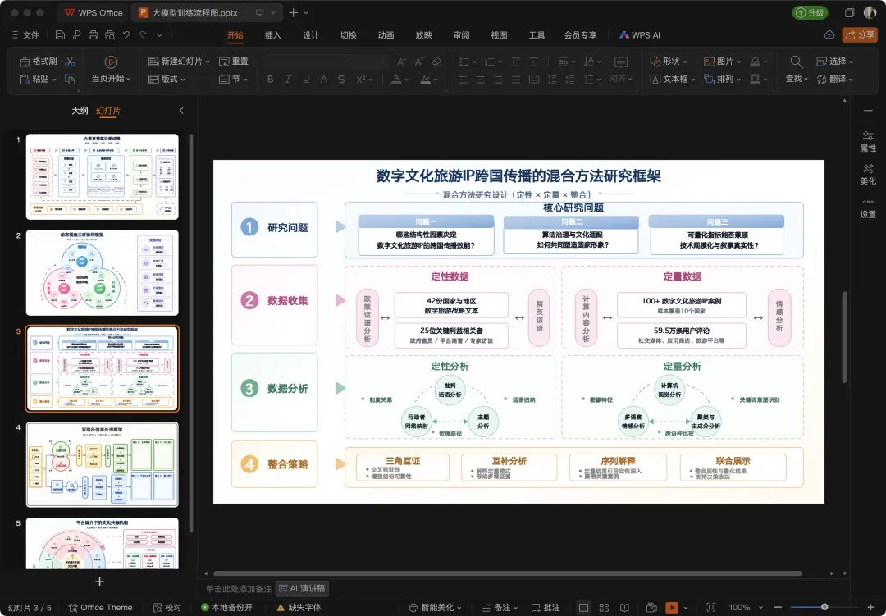
Task: Click the AI speech notes (AI 演讲稿) button
Action: [302, 589]
